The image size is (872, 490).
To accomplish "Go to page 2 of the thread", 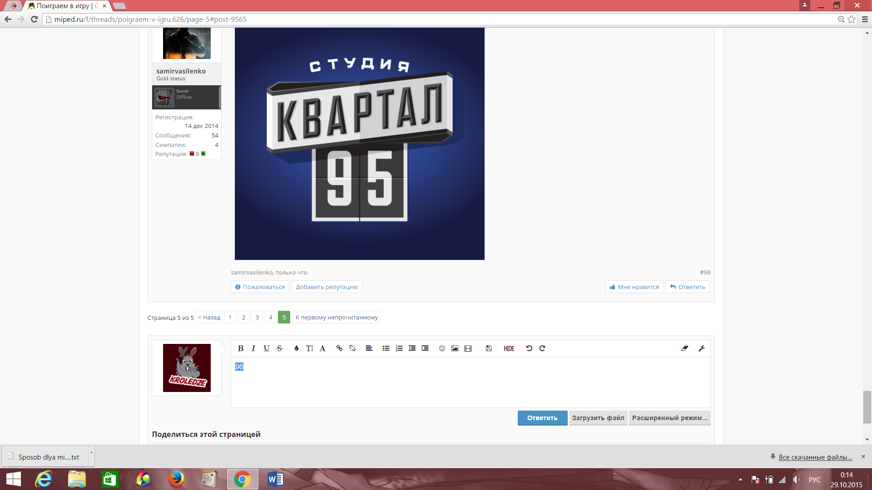I will click(x=243, y=317).
